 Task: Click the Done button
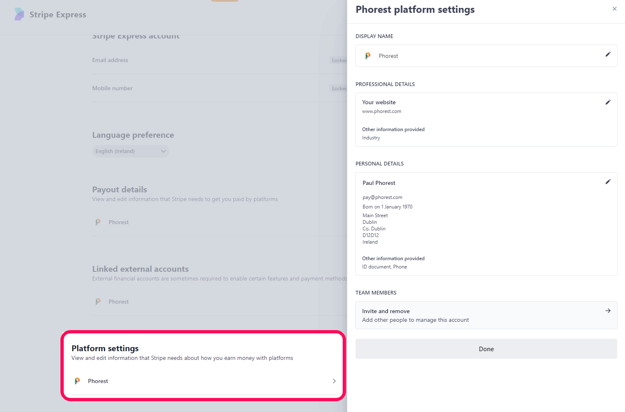coord(486,349)
